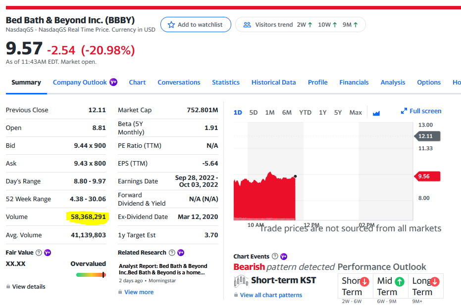Click the candlestick Short-term KST pattern icon
This screenshot has width=461, height=305.
(x=241, y=281)
